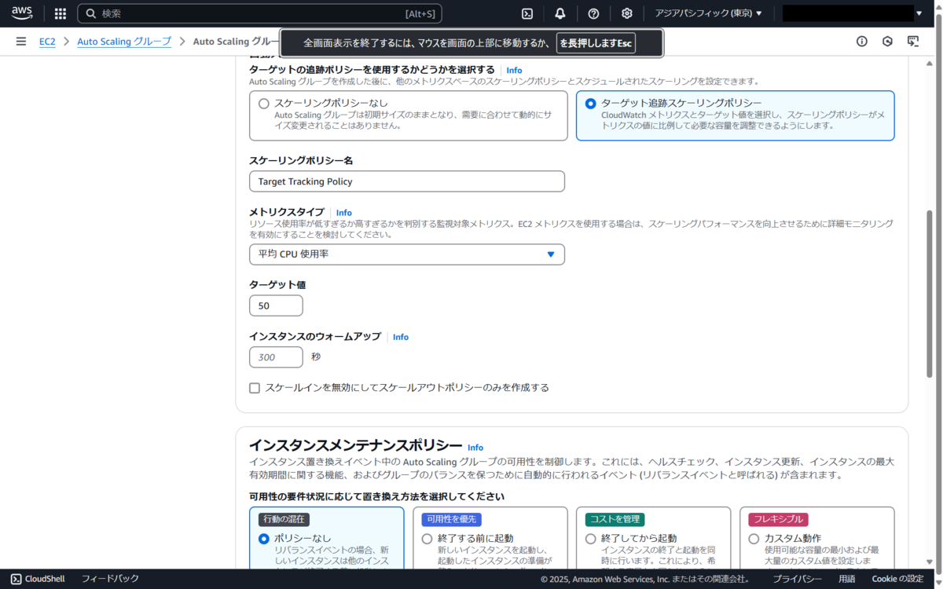Open the account menu dropdown arrow
The width and height of the screenshot is (943, 589).
coord(919,13)
